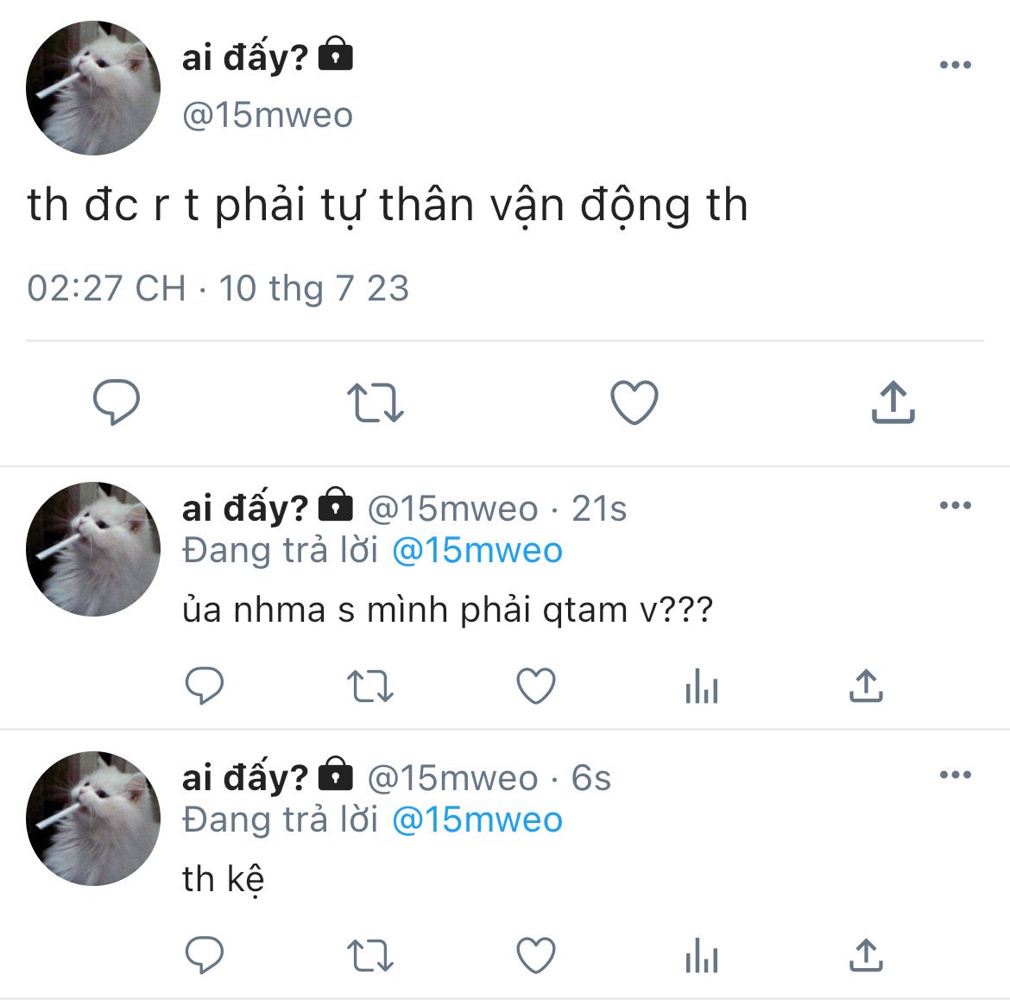The image size is (1010, 1000).
Task: Open more options for main tweet
Action: [956, 65]
